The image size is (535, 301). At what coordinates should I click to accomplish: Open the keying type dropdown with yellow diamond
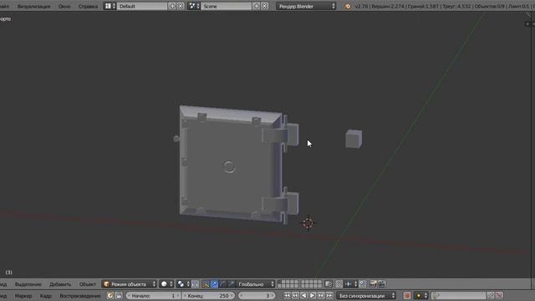coord(421,296)
